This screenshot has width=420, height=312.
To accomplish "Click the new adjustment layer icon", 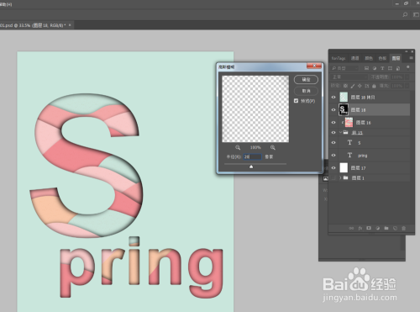I will tap(378, 228).
